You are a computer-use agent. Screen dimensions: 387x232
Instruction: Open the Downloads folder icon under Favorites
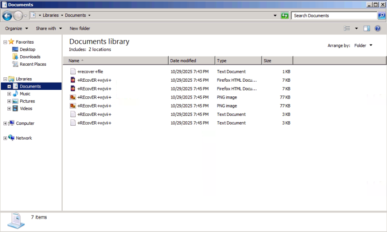coord(15,57)
